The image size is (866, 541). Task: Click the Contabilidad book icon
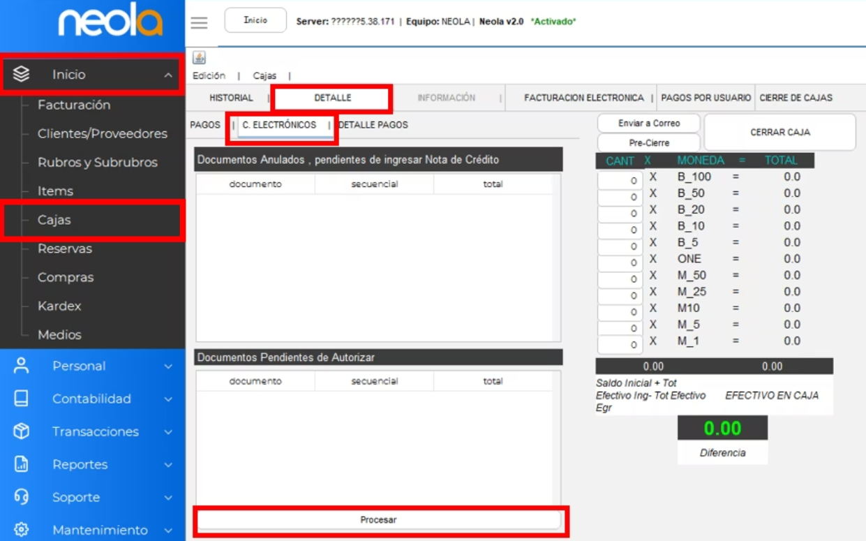tap(22, 399)
